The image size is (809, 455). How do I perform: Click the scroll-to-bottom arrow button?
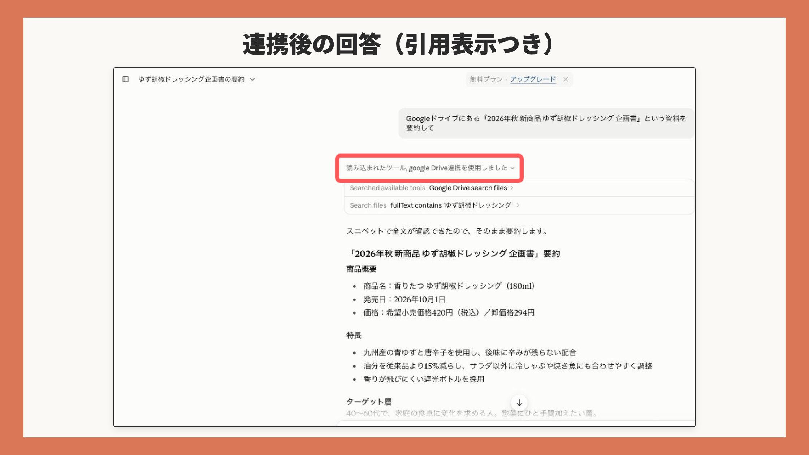click(519, 403)
